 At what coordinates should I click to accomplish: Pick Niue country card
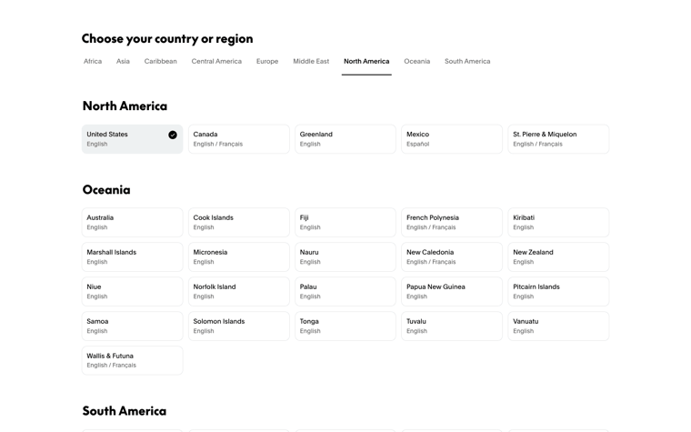tap(132, 291)
